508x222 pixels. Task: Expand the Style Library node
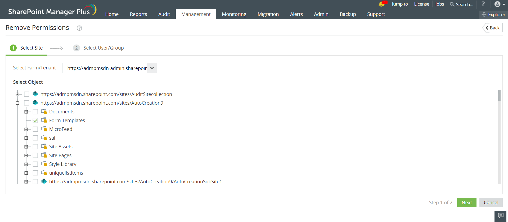[26, 164]
